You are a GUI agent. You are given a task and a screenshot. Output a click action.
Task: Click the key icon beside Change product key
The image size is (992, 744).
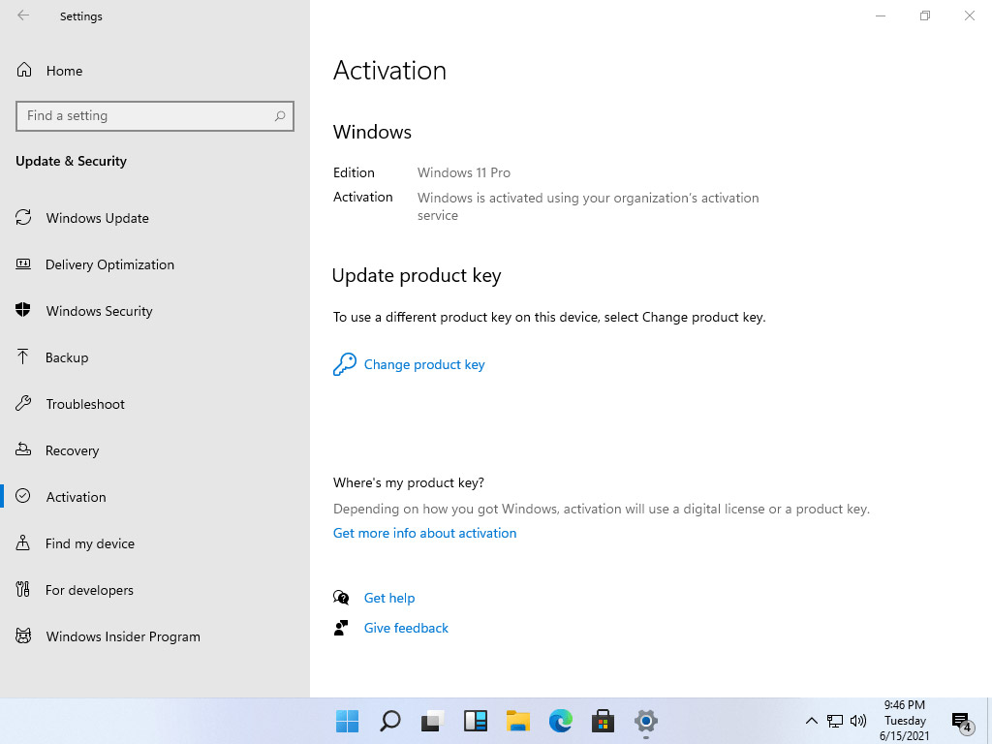(345, 364)
